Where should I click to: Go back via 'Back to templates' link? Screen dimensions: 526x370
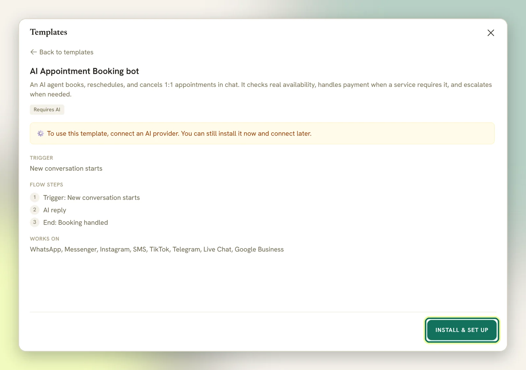pyautogui.click(x=62, y=52)
